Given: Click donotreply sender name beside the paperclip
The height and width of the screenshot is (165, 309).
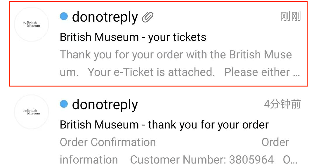Looking at the screenshot, I should pos(105,17).
